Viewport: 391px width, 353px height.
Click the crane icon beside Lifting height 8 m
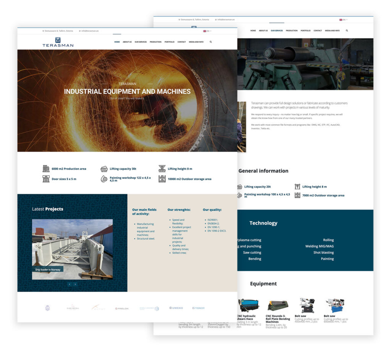click(162, 169)
